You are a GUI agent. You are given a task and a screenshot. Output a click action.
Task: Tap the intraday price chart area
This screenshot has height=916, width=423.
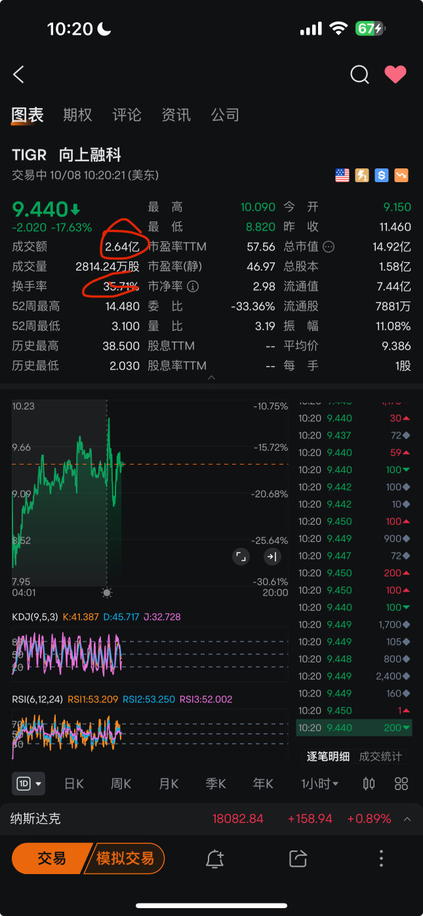150,493
